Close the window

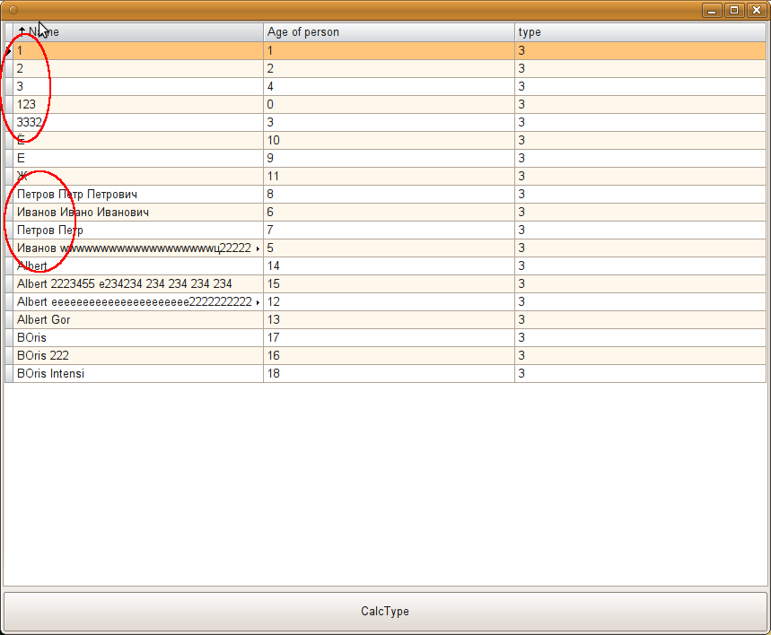756,10
